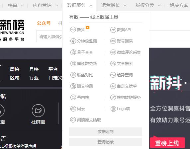This screenshot has width=190, height=149.
Task: Select the 周榜 ranking tab
Action: tap(15, 69)
